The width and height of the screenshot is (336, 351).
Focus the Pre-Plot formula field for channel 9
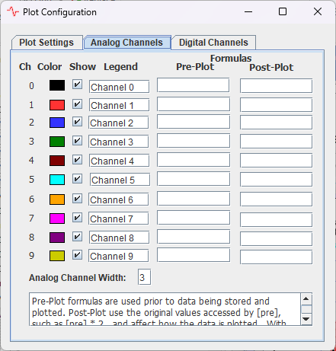click(x=194, y=255)
